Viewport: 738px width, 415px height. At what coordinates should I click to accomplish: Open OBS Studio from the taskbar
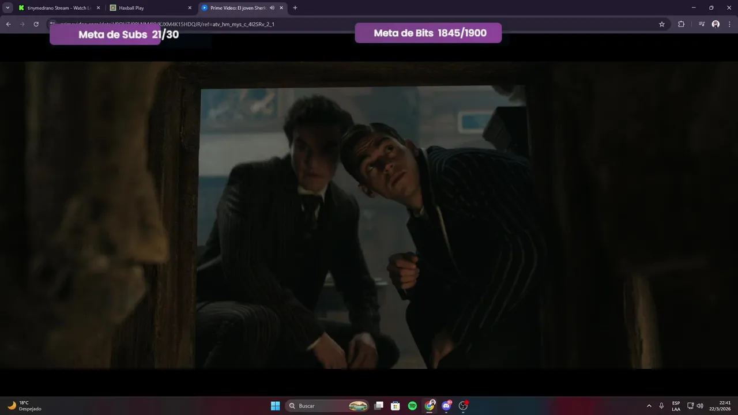(x=463, y=406)
